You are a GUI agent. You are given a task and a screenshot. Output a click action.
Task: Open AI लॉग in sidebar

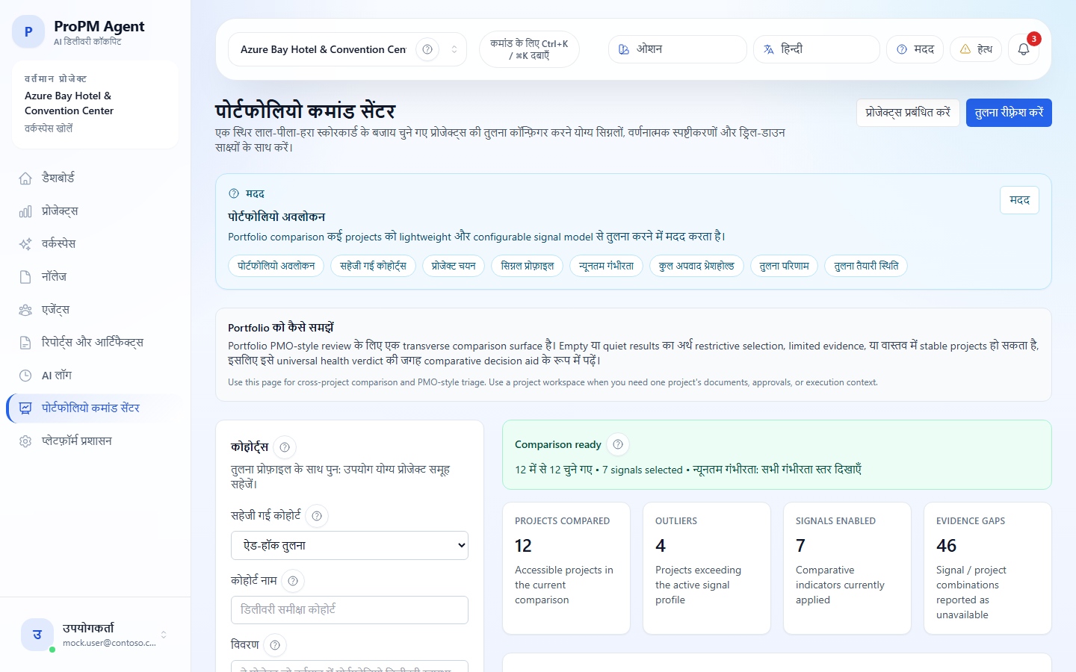[57, 375]
